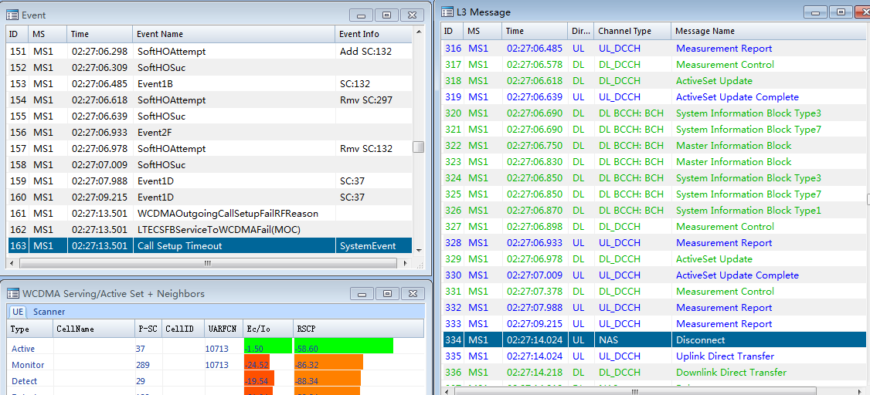
Task: Select message 319 ActiveSet Update Complete
Action: pos(654,97)
